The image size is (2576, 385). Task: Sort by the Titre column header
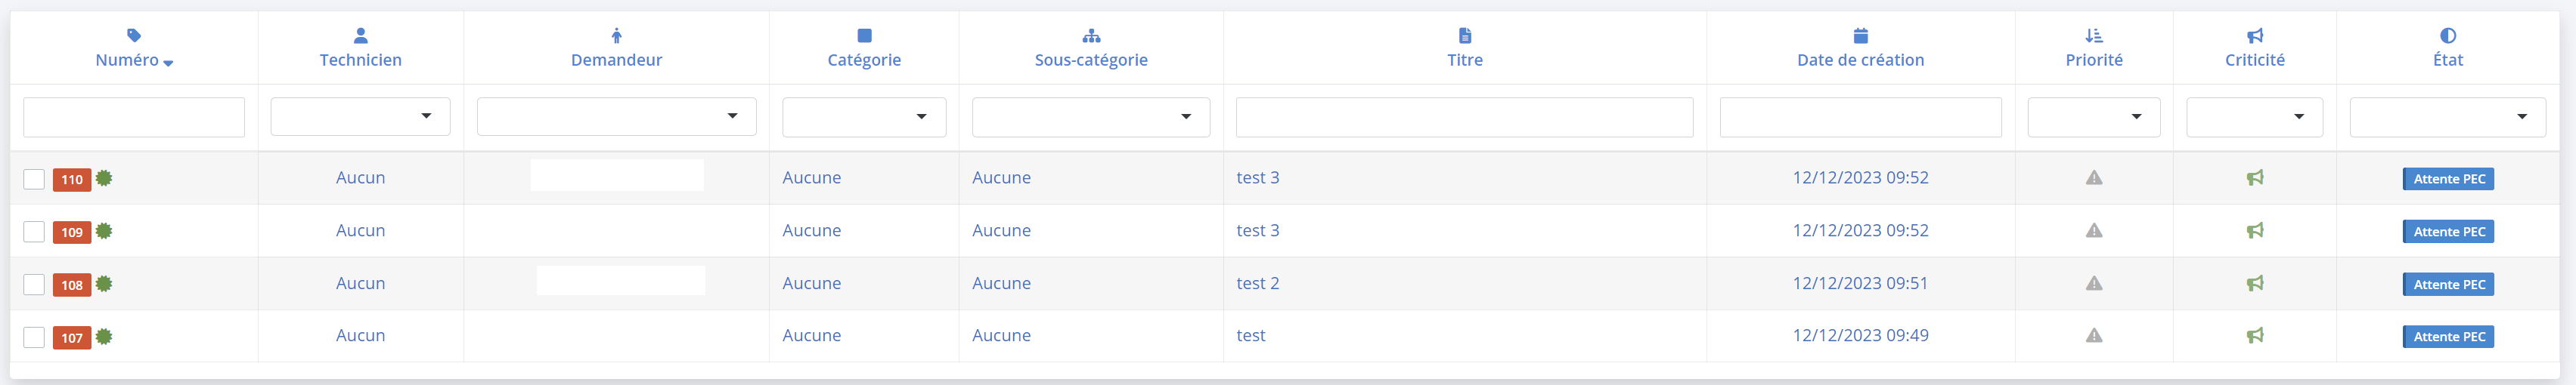(1464, 60)
